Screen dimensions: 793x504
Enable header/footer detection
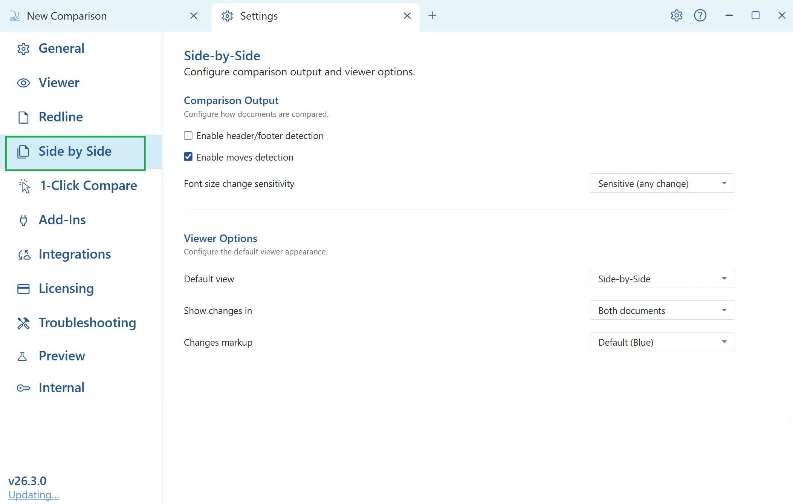[x=188, y=135]
